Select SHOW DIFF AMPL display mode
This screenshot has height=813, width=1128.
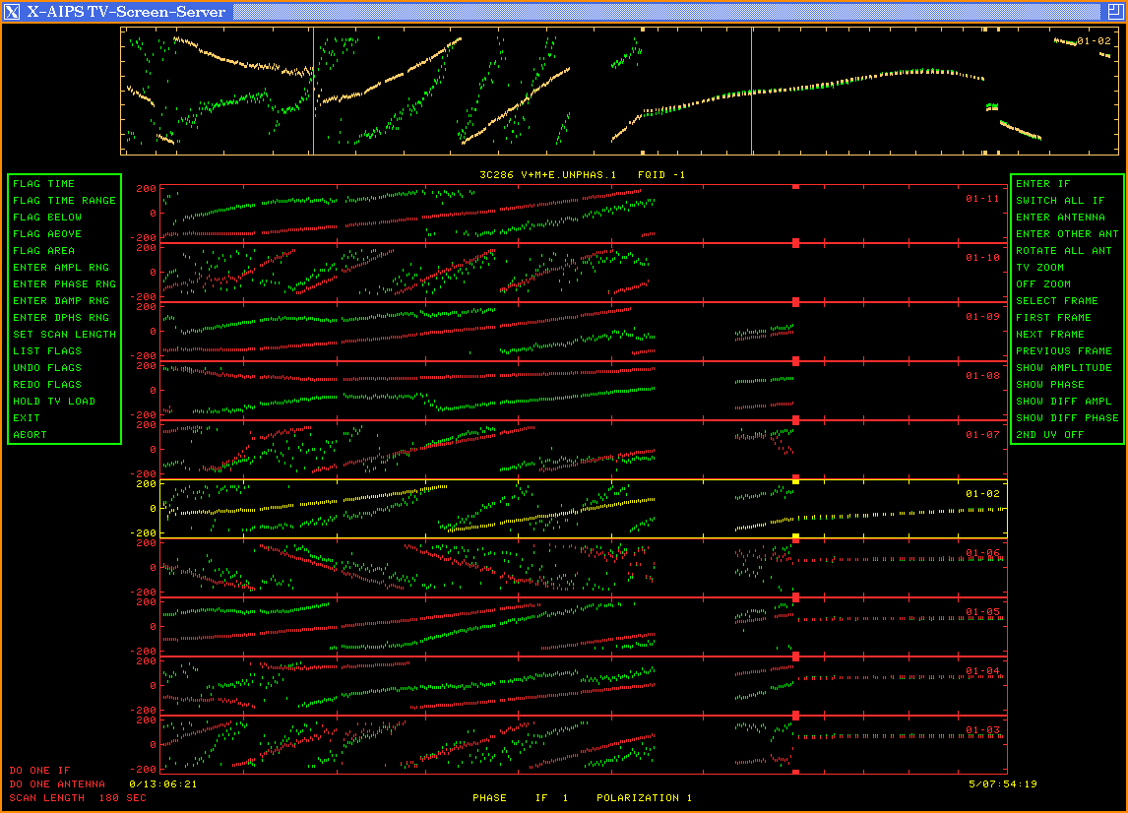1064,402
